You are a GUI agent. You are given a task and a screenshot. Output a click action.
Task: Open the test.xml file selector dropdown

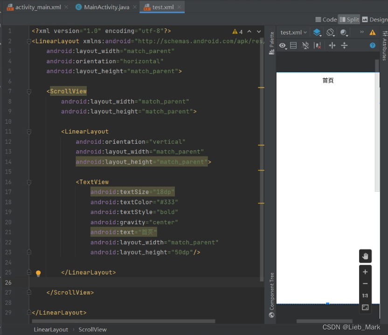[294, 33]
